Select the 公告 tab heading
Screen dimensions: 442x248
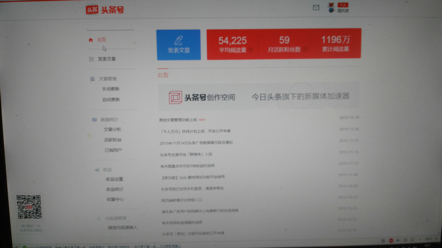pyautogui.click(x=163, y=75)
